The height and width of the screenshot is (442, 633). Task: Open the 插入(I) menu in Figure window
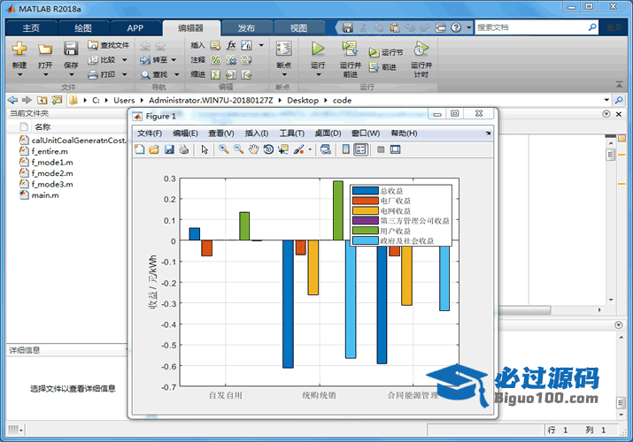tap(256, 133)
